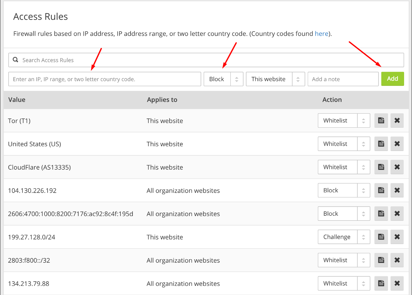
Task: Delete the Tor (T1) rule
Action: 397,121
